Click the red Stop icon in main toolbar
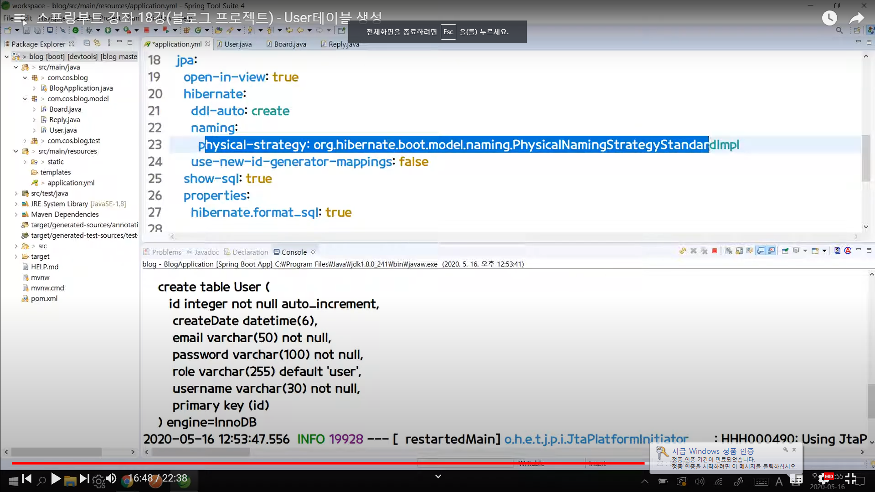This screenshot has height=492, width=875. (147, 31)
